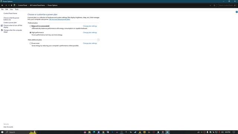Viewport: 238px width, 134px height.
Task: Open the File menu
Action: (x=2, y=9)
